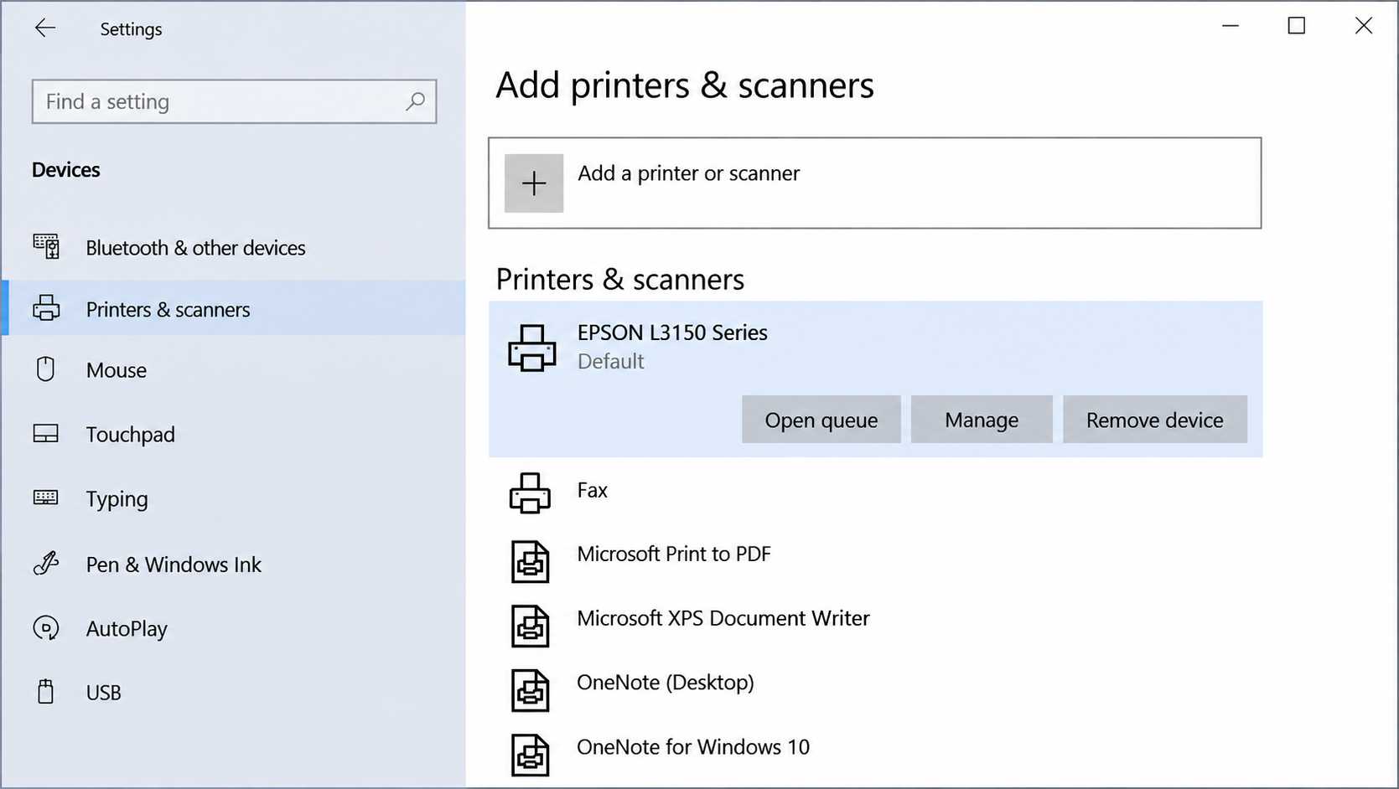Open AutoPlay settings page
Image resolution: width=1399 pixels, height=789 pixels.
pos(234,628)
